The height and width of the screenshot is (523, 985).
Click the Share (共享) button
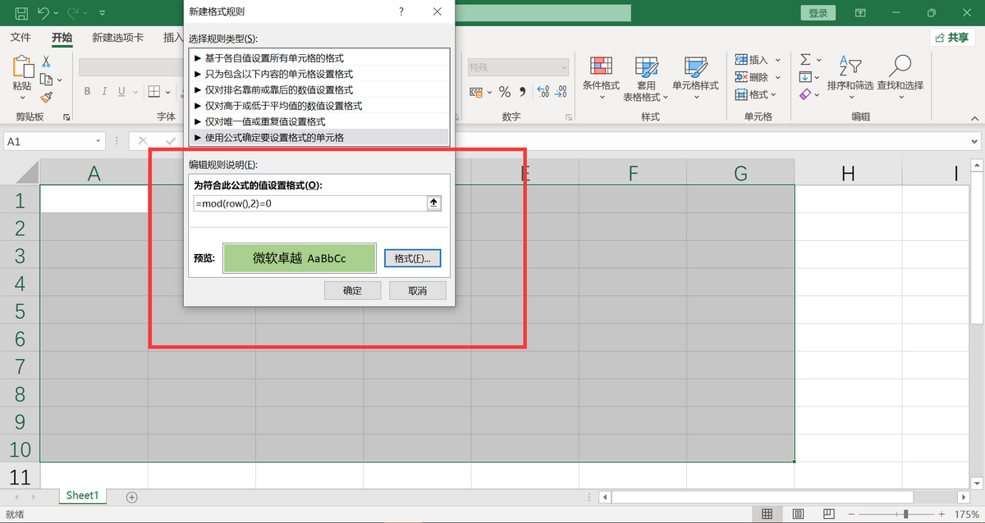click(952, 38)
